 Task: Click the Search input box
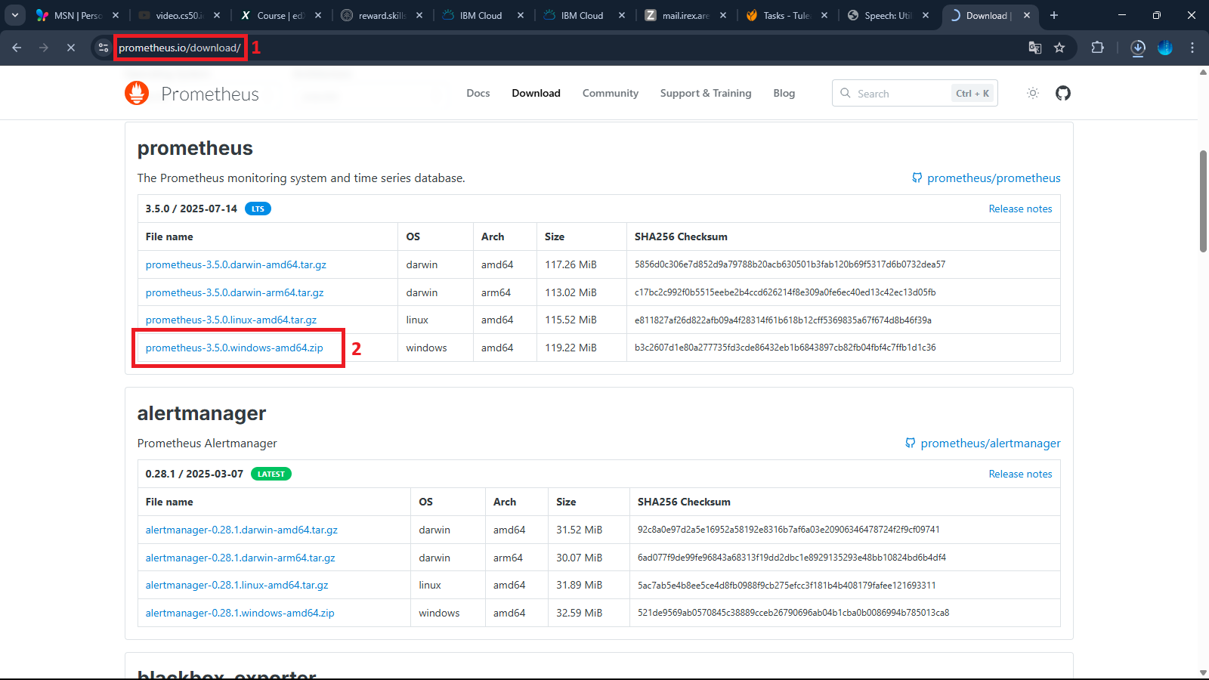click(915, 93)
